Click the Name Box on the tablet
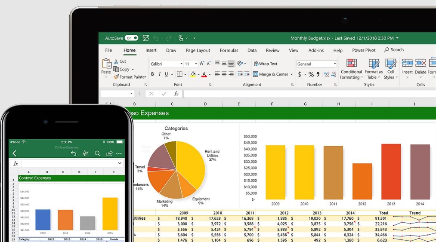This screenshot has height=242, width=436. click(117, 94)
